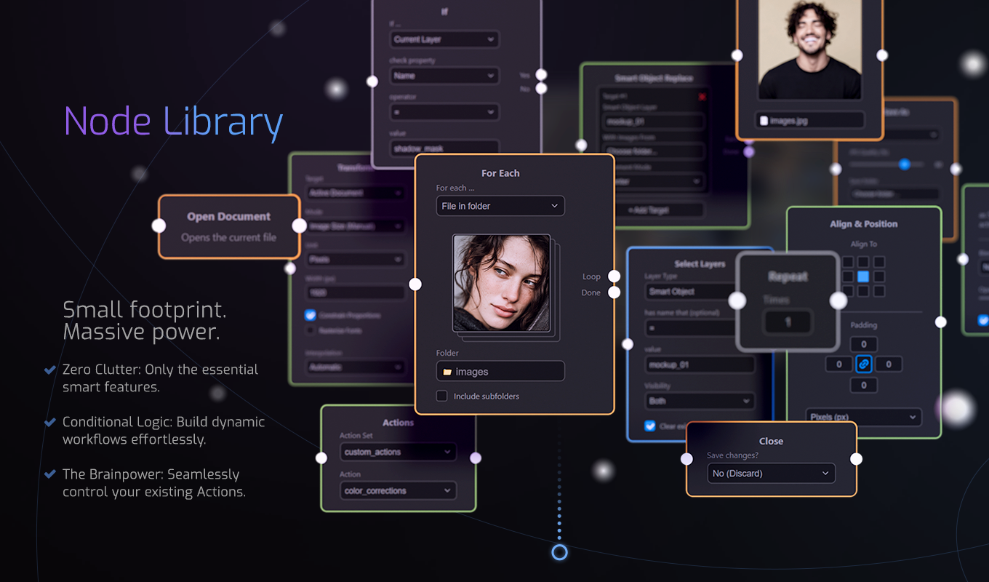Image resolution: width=989 pixels, height=582 pixels.
Task: Open the color_corrections Action dropdown
Action: (x=398, y=490)
